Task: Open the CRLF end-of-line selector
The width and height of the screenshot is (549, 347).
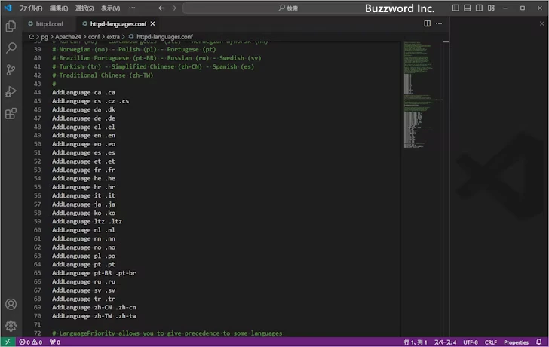Action: click(491, 342)
